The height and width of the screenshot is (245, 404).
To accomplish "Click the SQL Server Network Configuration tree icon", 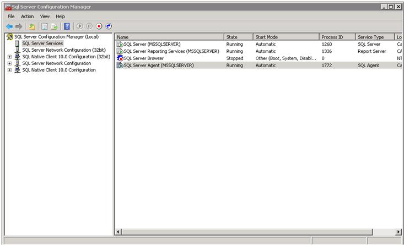I will (x=17, y=63).
